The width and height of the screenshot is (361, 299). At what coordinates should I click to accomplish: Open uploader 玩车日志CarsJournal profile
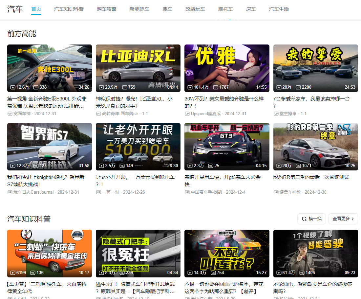(x=33, y=192)
